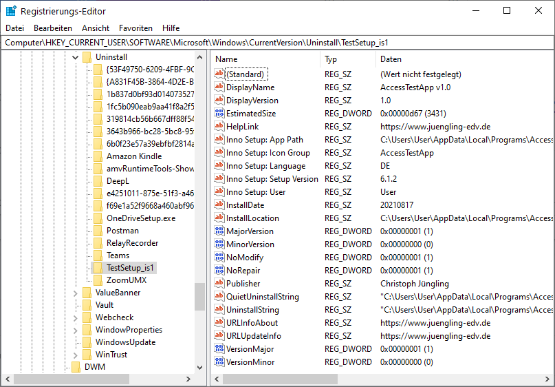Screen dimensions: 555x387
Task: Select the Inno Setup: Language value
Action: (x=265, y=166)
